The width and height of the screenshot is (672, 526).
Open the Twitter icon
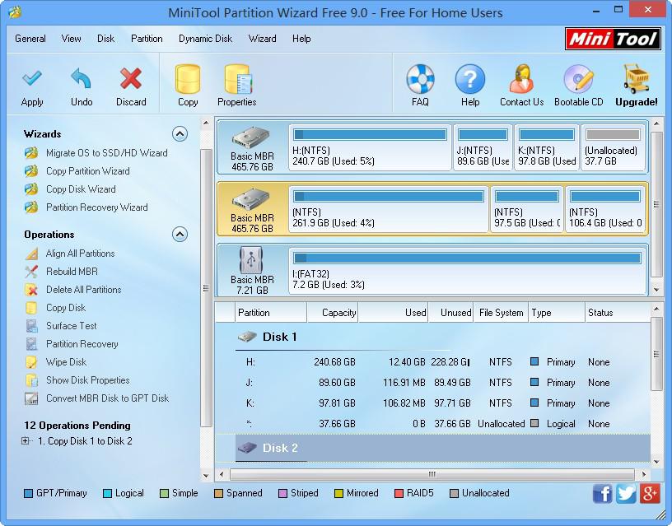point(626,493)
